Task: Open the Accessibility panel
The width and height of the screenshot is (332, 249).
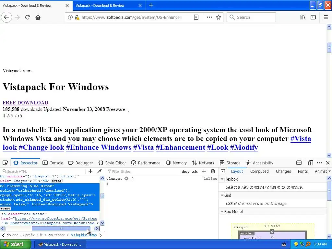Action: tap(260, 163)
